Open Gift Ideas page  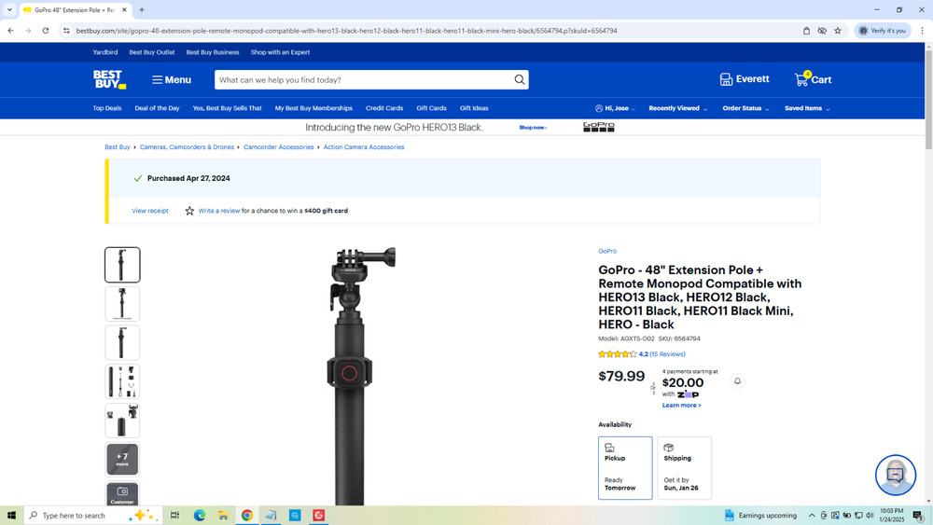pos(474,108)
